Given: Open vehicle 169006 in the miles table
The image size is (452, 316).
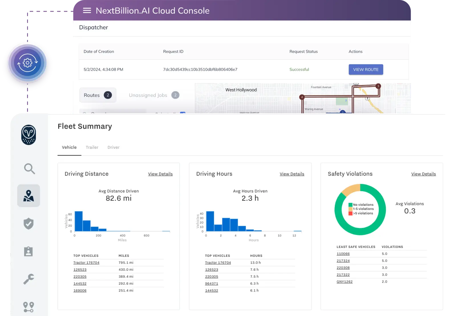Looking at the screenshot, I should [x=80, y=290].
